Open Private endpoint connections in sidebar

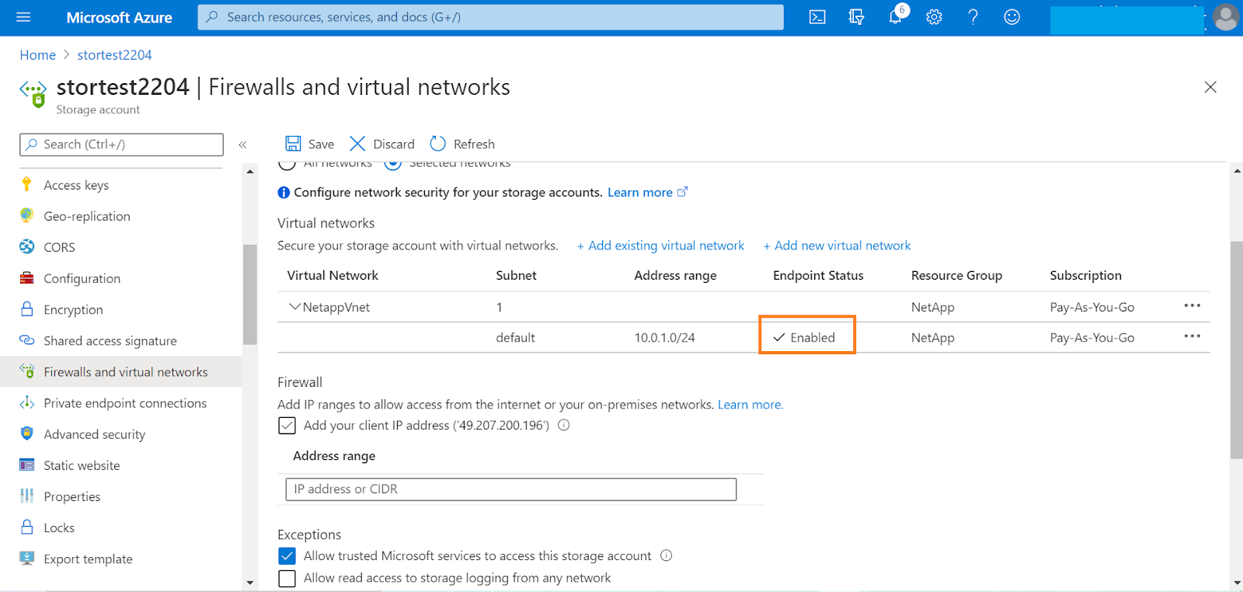click(x=125, y=403)
